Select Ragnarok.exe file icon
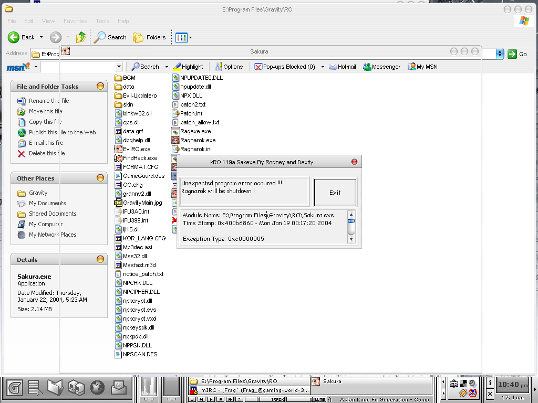Viewport: 538px width, 403px height. click(x=175, y=140)
